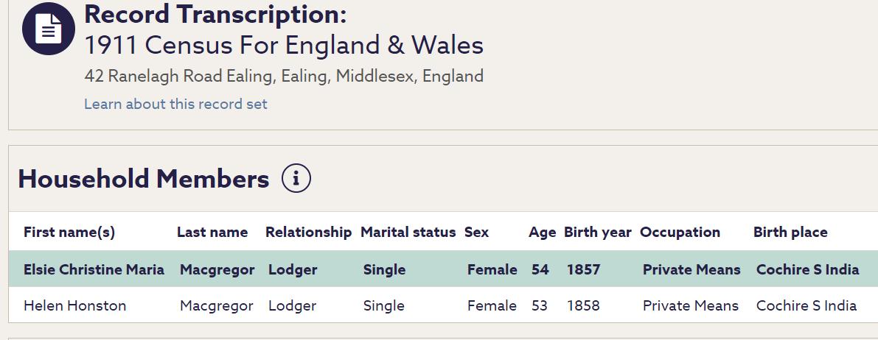Click the Marital status column header

tap(408, 233)
